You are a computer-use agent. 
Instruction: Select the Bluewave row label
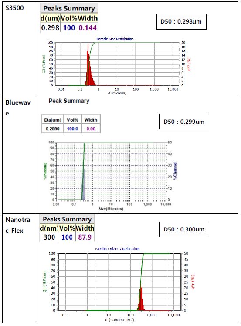(x=18, y=108)
